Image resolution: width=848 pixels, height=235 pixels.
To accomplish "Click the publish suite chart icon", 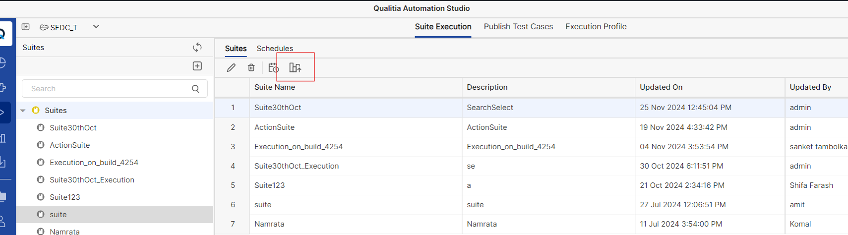I will pyautogui.click(x=295, y=67).
